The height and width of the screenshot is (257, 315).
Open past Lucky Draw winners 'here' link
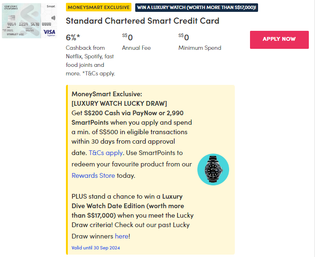[x=121, y=236]
